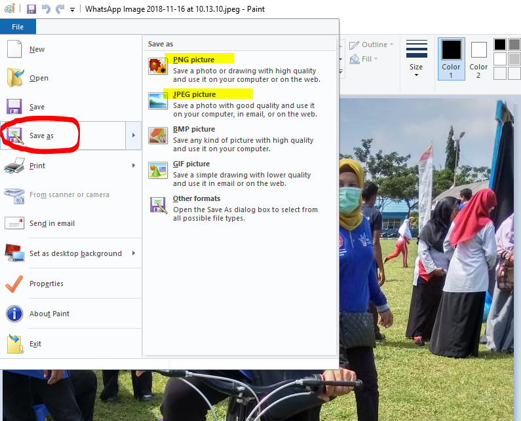Choose Open from the File menu
The width and height of the screenshot is (521, 421).
point(71,78)
